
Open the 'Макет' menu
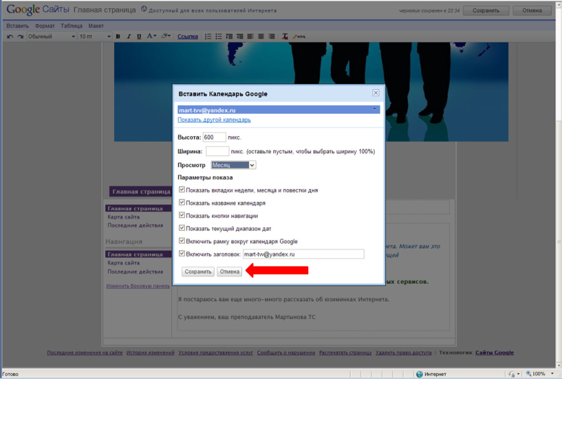point(96,26)
